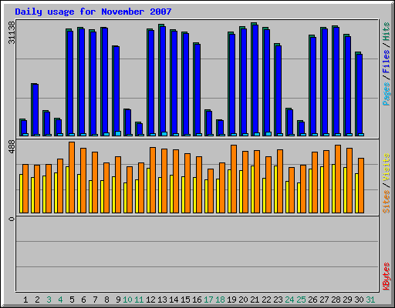
Task: Click green day 11 axis label
Action: click(x=139, y=300)
